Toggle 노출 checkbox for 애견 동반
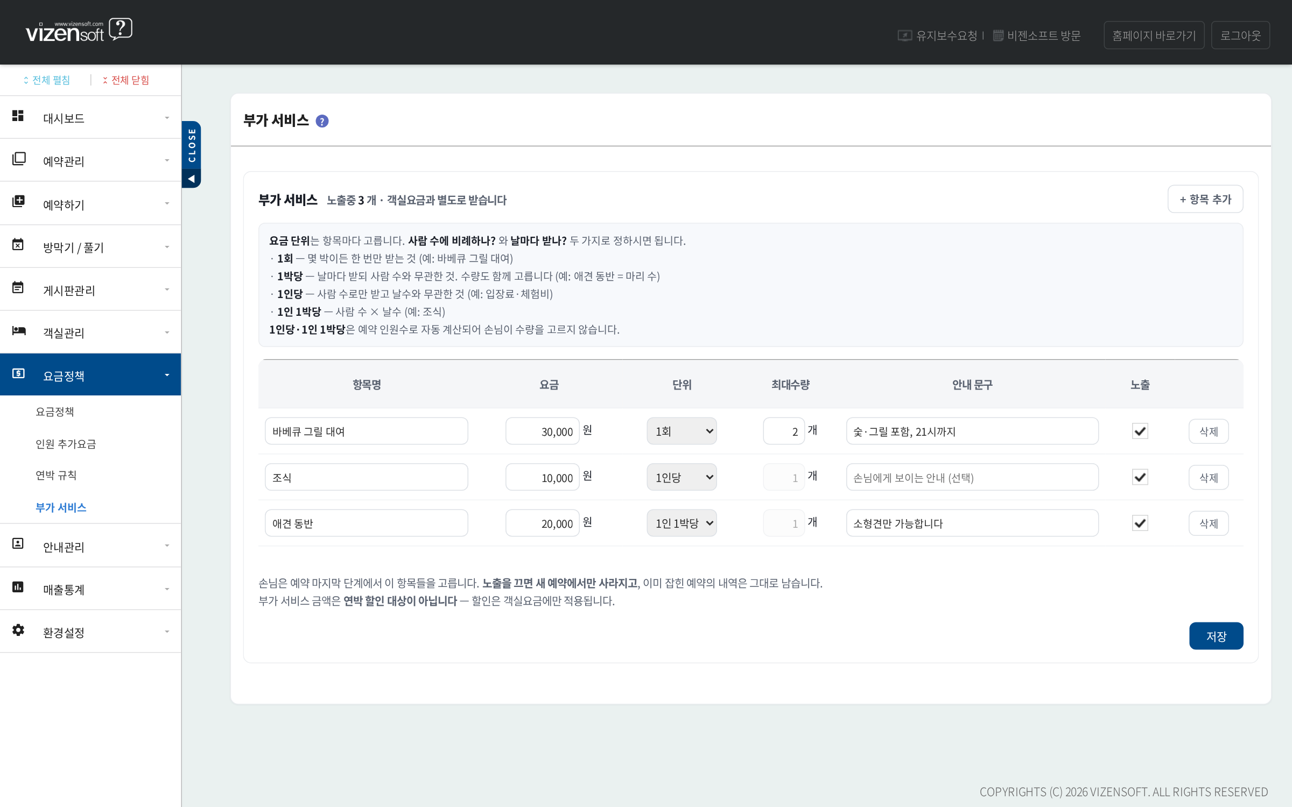The height and width of the screenshot is (807, 1292). click(x=1140, y=523)
